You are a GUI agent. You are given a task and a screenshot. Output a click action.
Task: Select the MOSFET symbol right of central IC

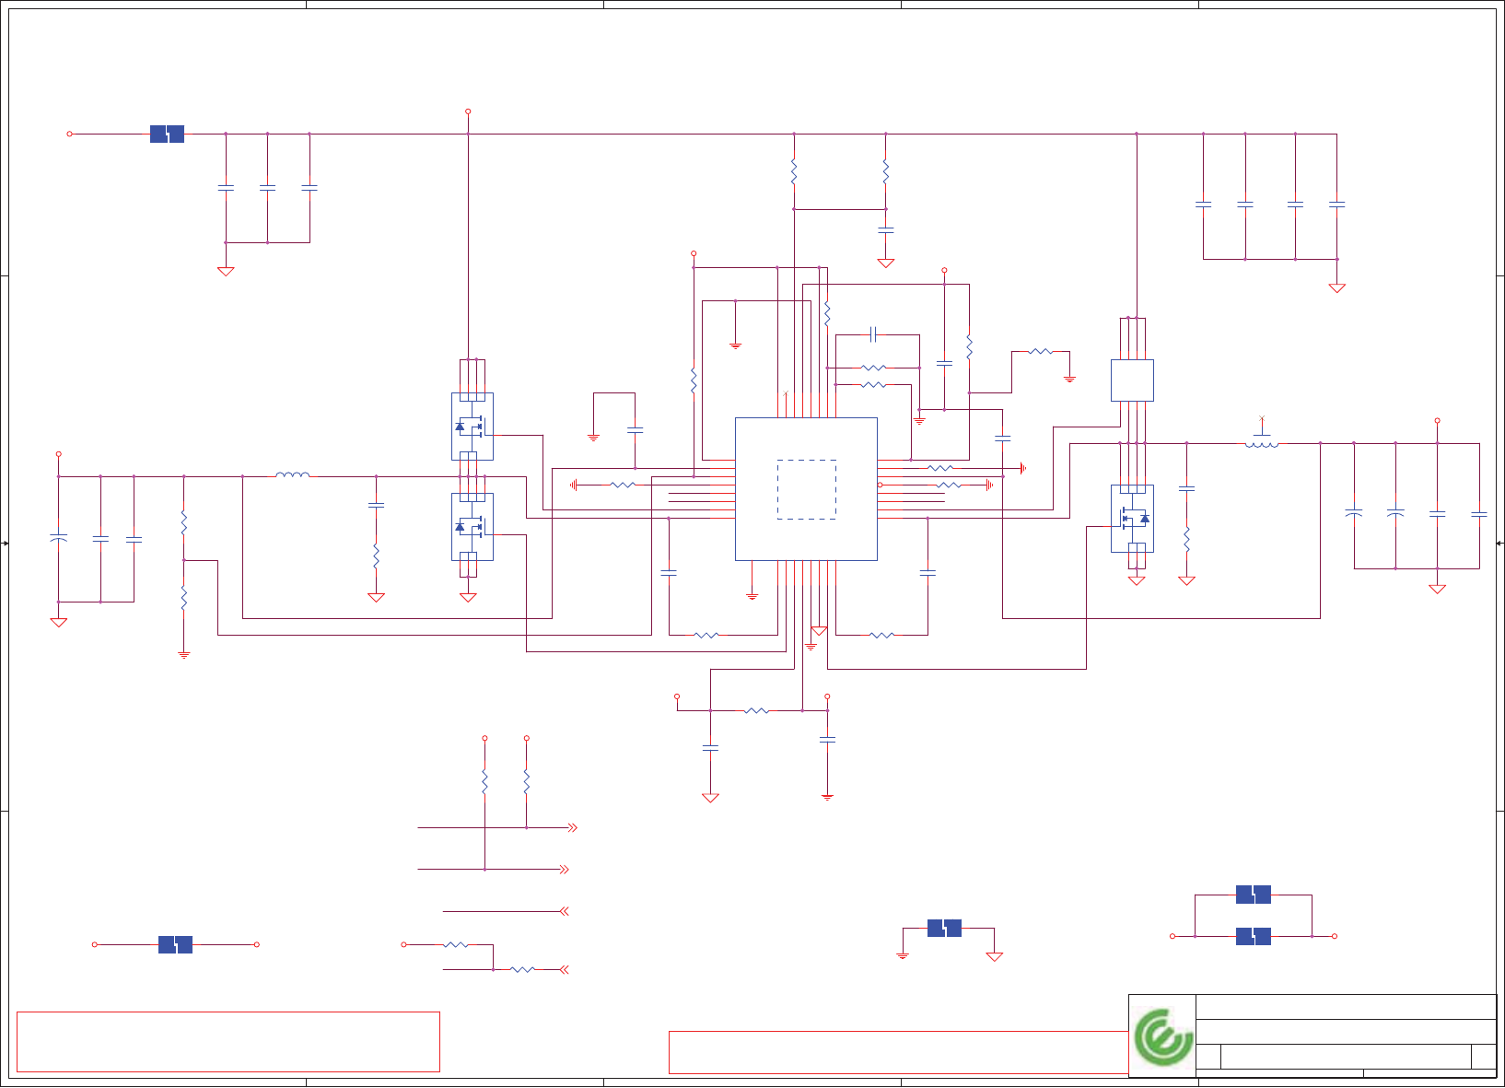click(1132, 519)
